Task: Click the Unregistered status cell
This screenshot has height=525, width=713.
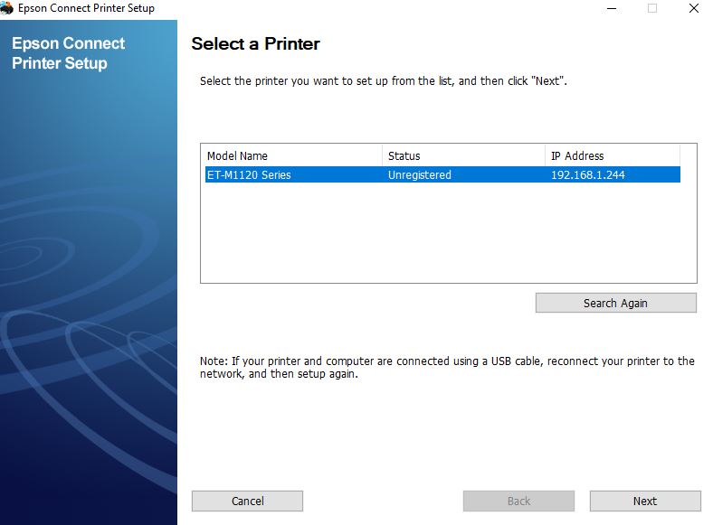Action: [419, 174]
